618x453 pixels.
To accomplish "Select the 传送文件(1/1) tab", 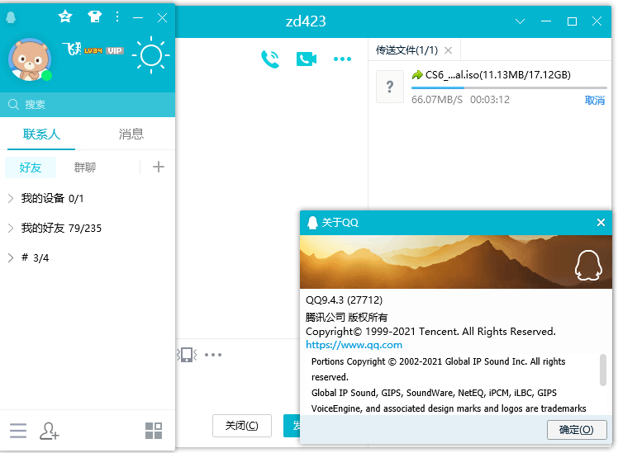I will pyautogui.click(x=406, y=50).
